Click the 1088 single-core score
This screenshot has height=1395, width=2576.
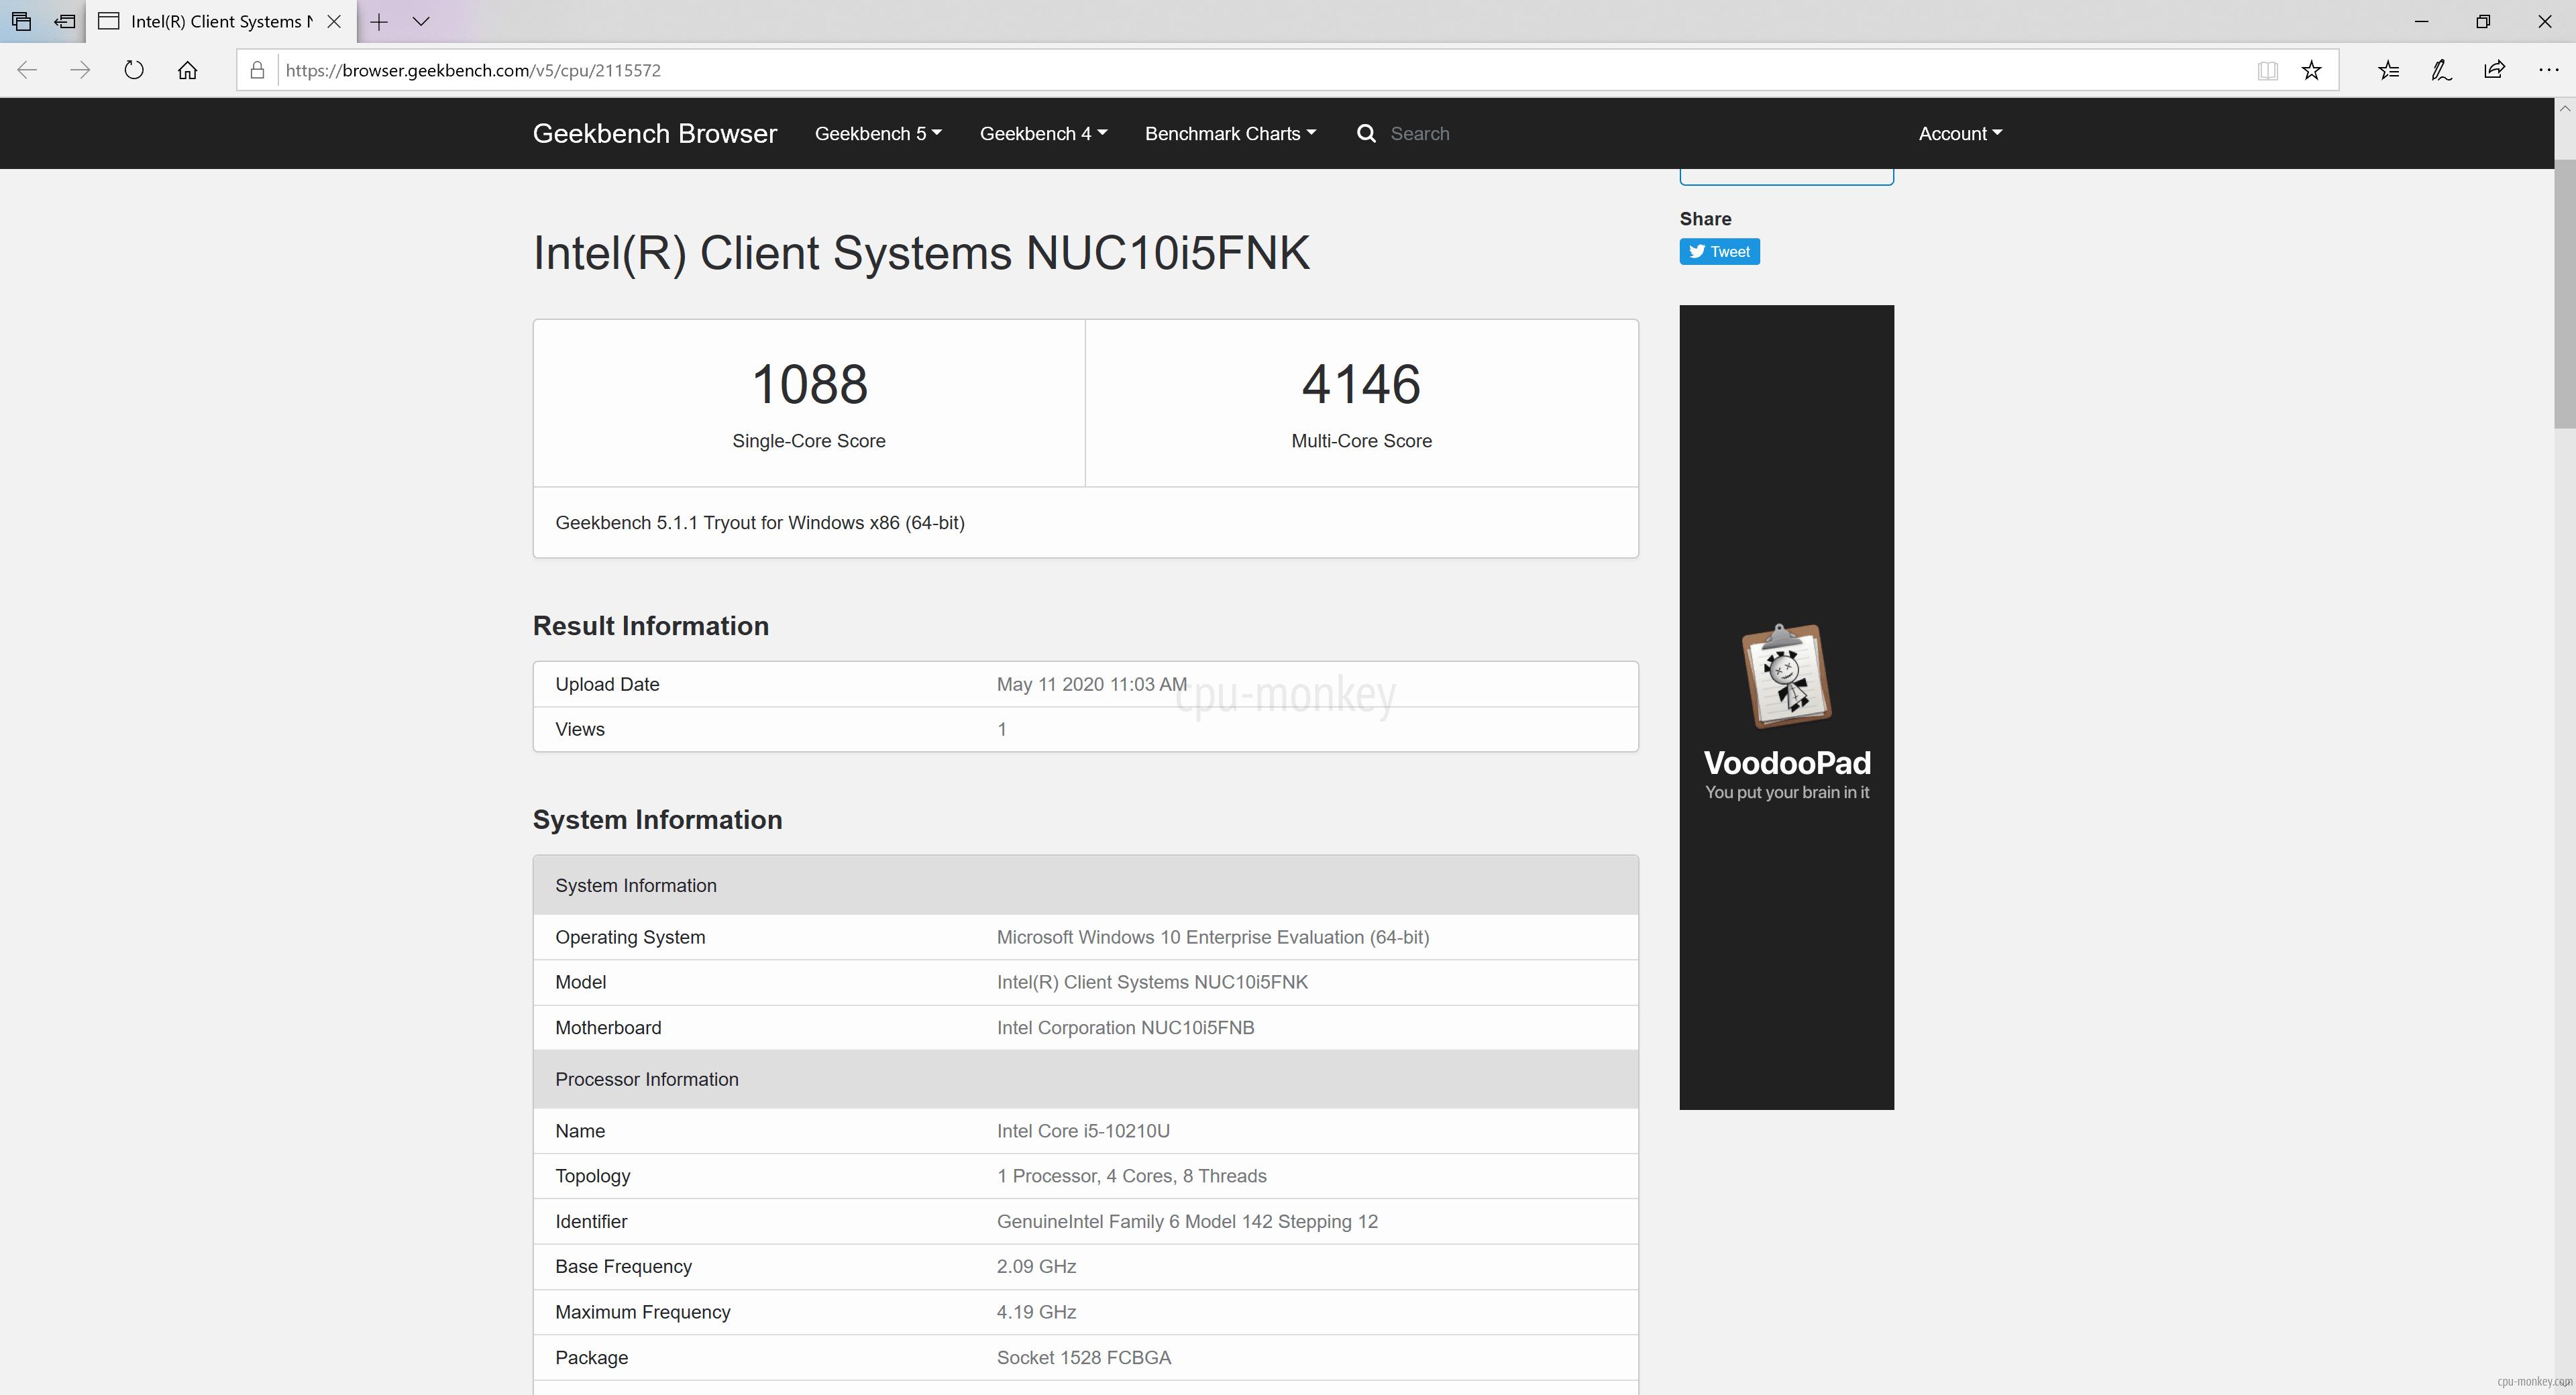(x=809, y=384)
